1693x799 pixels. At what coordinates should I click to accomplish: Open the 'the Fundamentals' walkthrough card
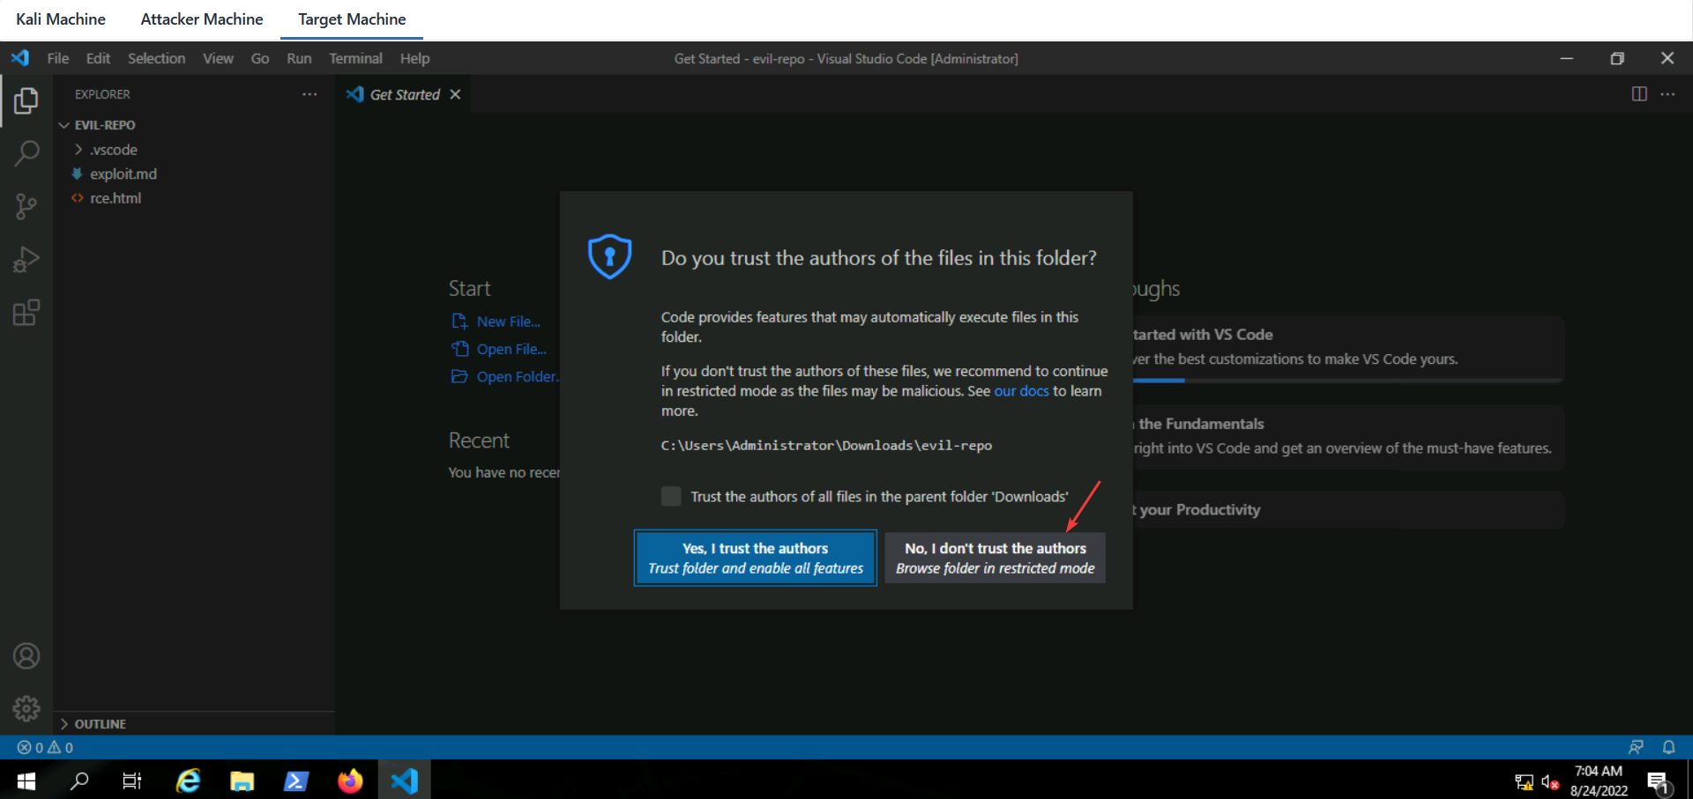[x=1348, y=436]
